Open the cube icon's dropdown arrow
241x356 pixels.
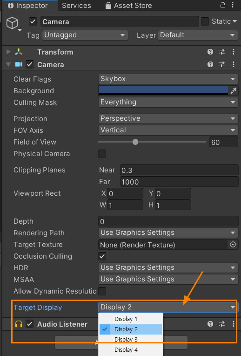click(x=20, y=30)
